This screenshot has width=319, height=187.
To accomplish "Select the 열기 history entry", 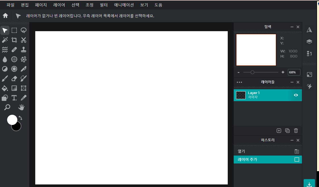I will coord(268,152).
